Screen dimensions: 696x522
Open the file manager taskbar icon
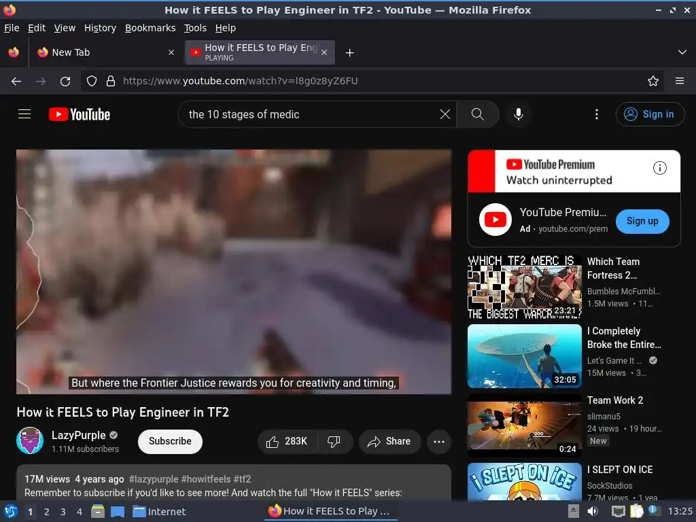pos(98,512)
